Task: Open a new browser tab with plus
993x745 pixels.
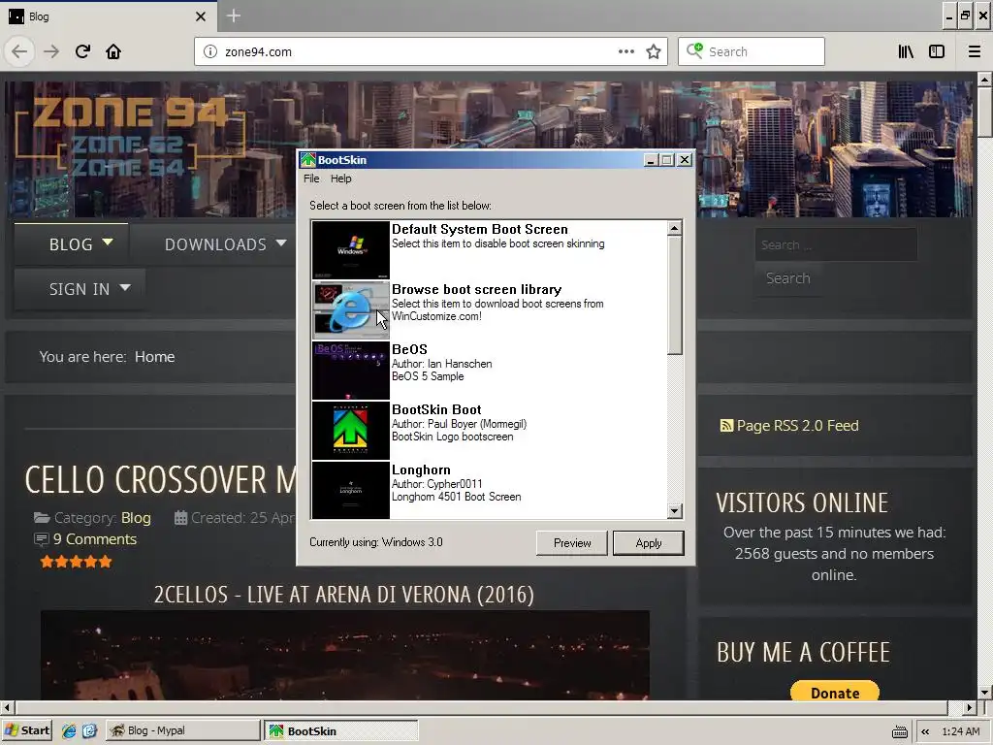Action: (233, 16)
